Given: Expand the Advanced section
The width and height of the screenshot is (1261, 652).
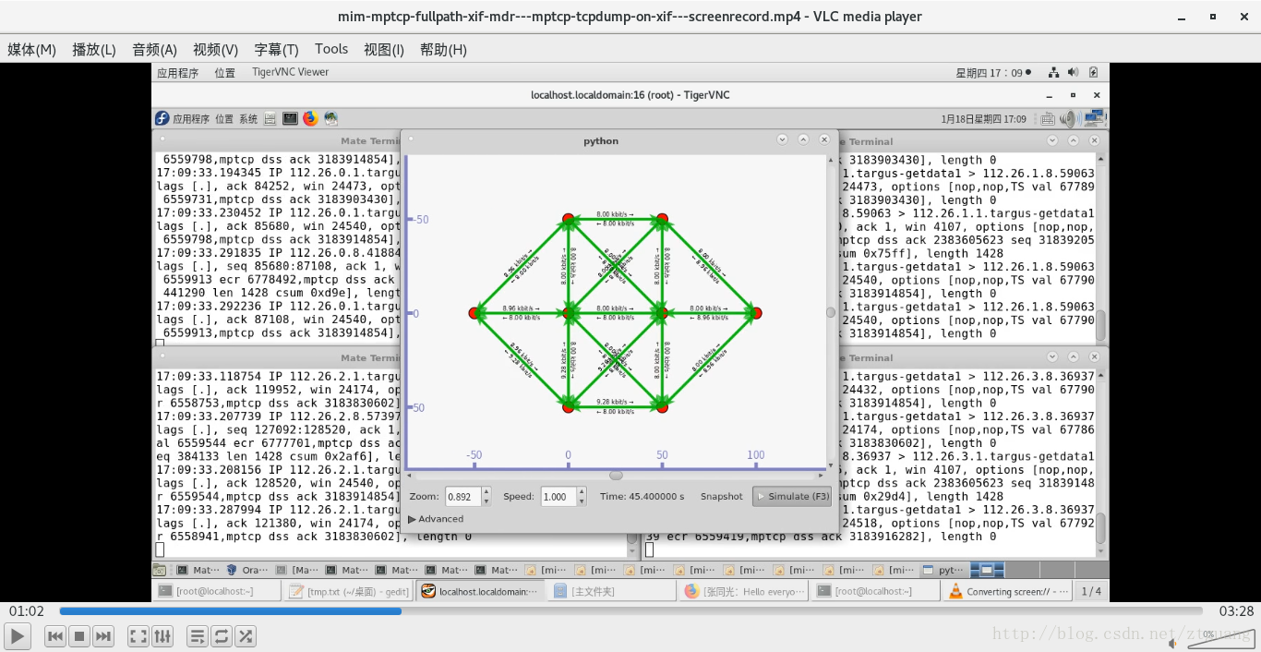Looking at the screenshot, I should coord(436,519).
